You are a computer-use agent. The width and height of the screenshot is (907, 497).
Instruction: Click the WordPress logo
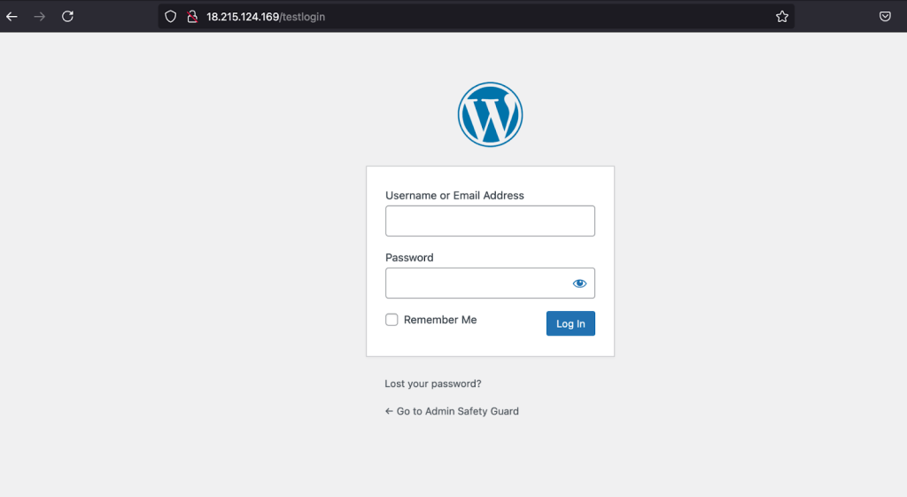490,114
